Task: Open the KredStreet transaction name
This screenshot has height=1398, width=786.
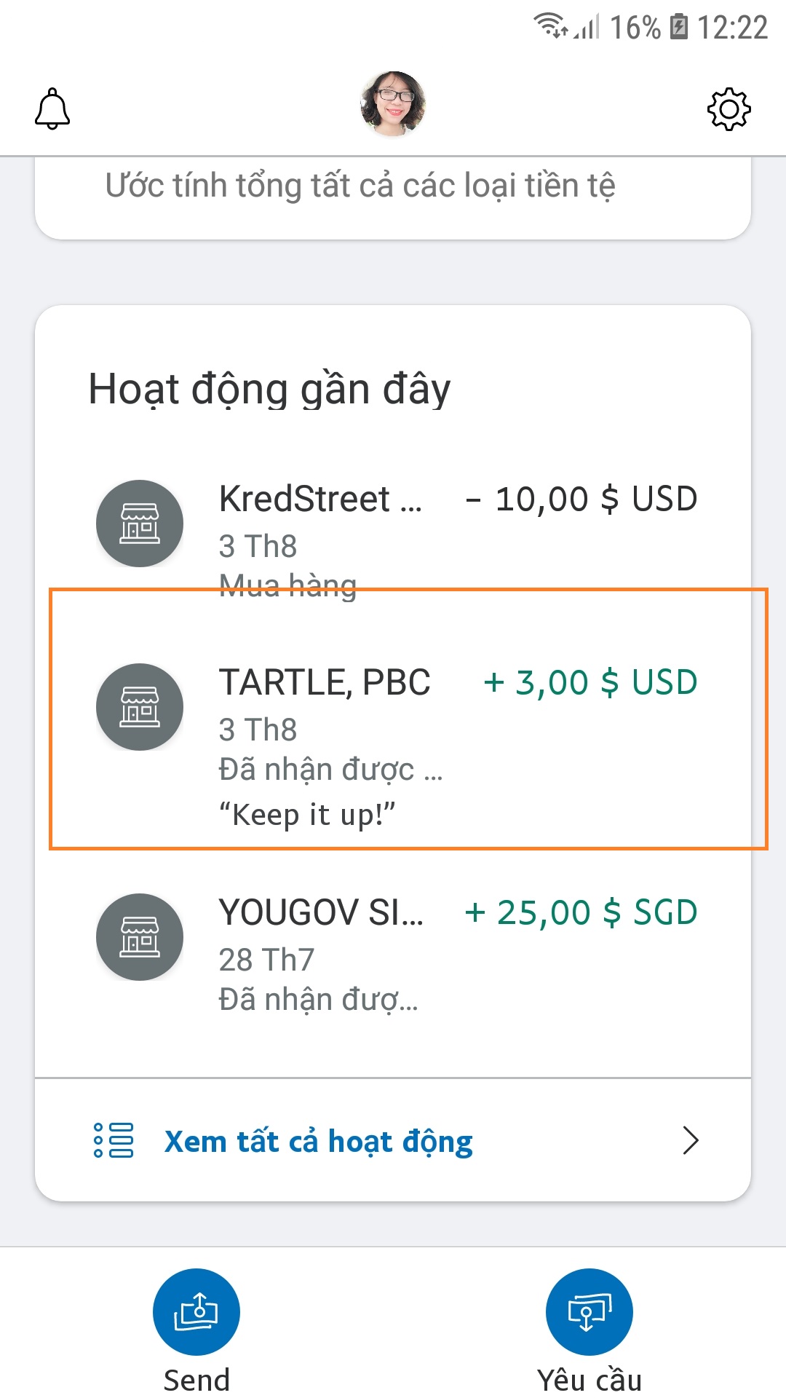Action: (x=320, y=499)
